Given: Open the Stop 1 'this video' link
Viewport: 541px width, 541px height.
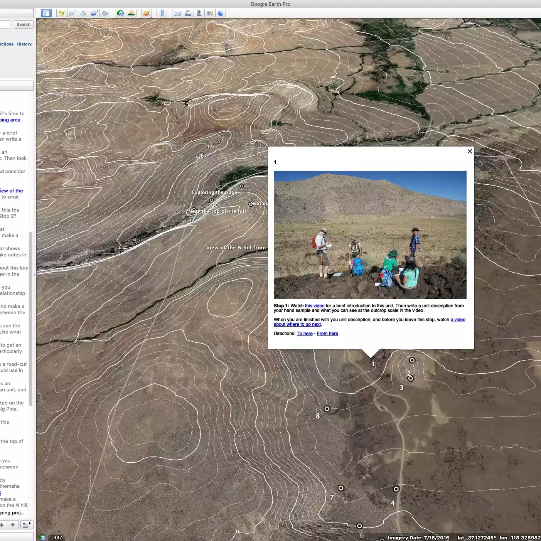Looking at the screenshot, I should pos(314,306).
